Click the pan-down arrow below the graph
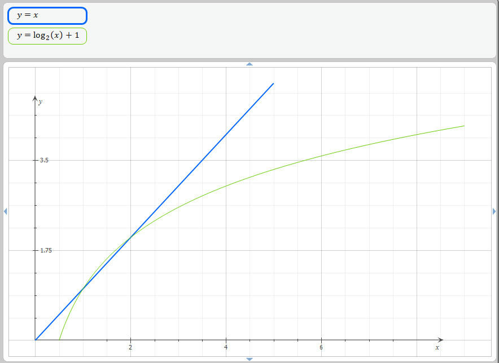Viewport: 499px width, 363px height. click(x=249, y=359)
